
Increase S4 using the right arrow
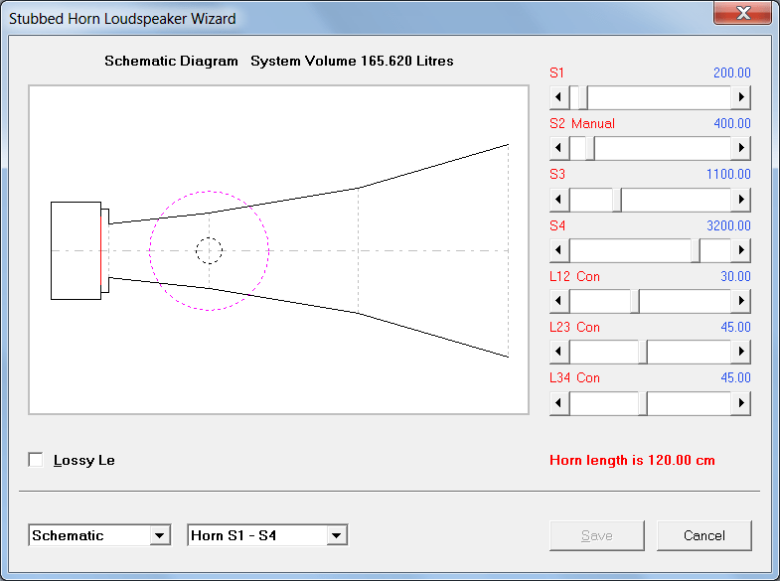[x=740, y=250]
